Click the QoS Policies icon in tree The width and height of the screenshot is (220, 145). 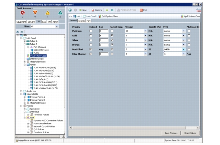[32, 129]
